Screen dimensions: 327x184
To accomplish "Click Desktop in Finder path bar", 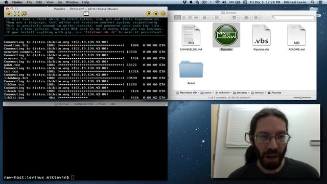I will [240, 93].
